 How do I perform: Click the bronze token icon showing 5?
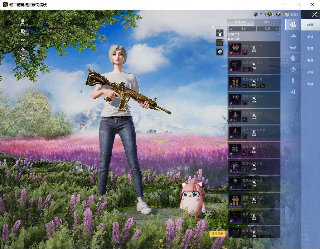point(278,14)
